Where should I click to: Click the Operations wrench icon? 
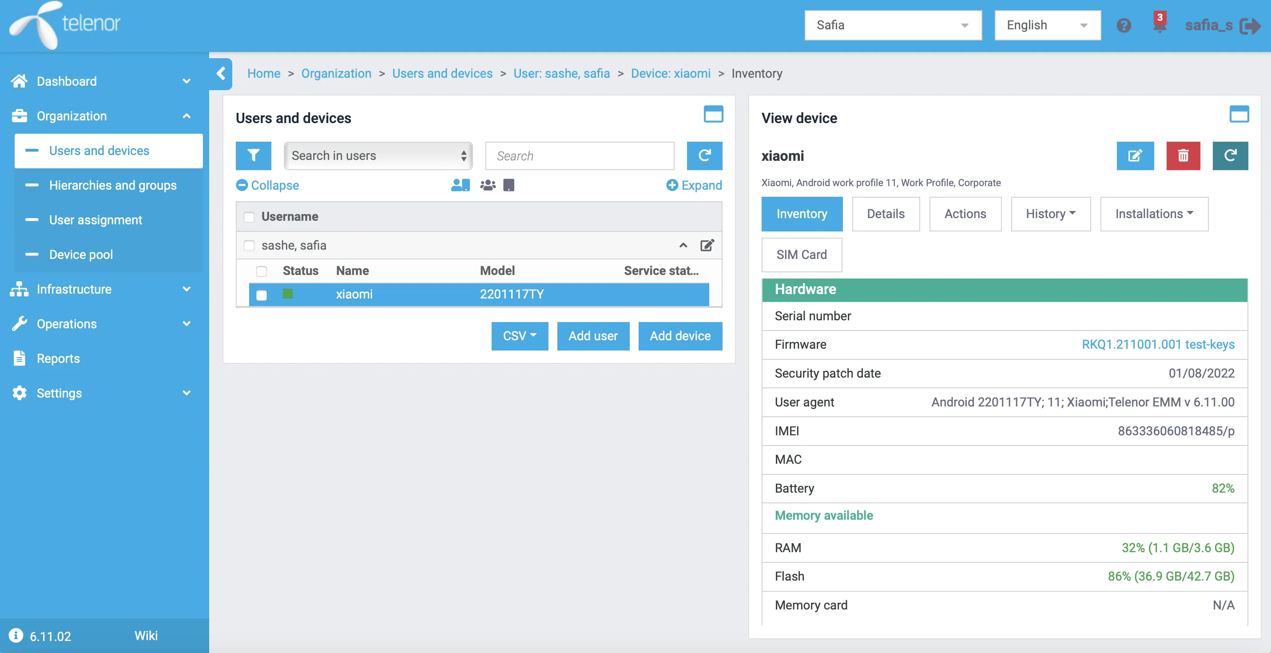[x=19, y=323]
